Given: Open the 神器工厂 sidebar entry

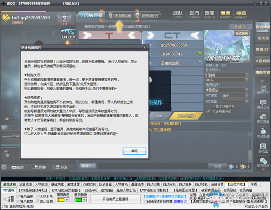Looking at the screenshot, I should 263,50.
